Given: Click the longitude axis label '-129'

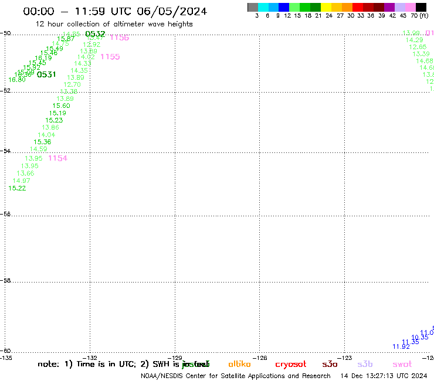Looking at the screenshot, I should point(175,358).
